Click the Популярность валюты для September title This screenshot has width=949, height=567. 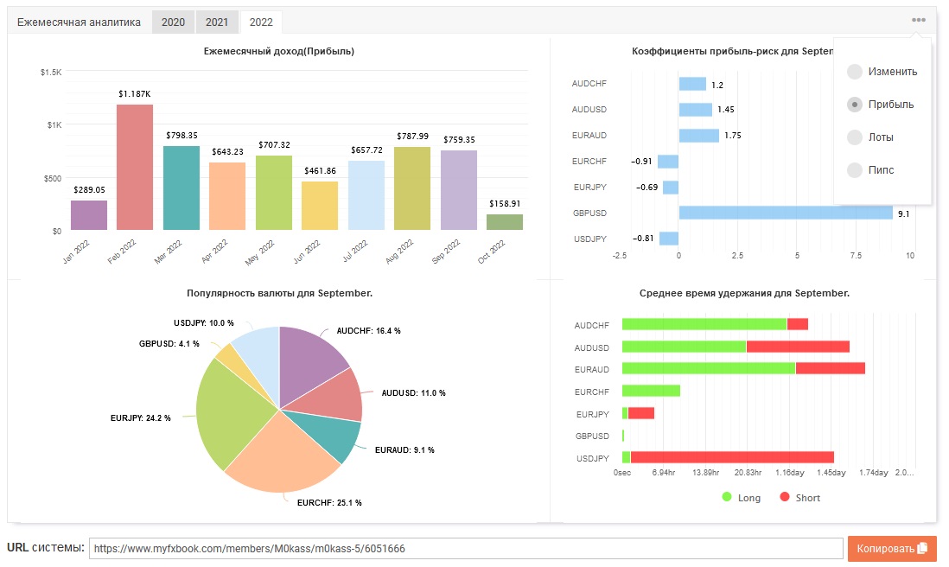tap(280, 294)
